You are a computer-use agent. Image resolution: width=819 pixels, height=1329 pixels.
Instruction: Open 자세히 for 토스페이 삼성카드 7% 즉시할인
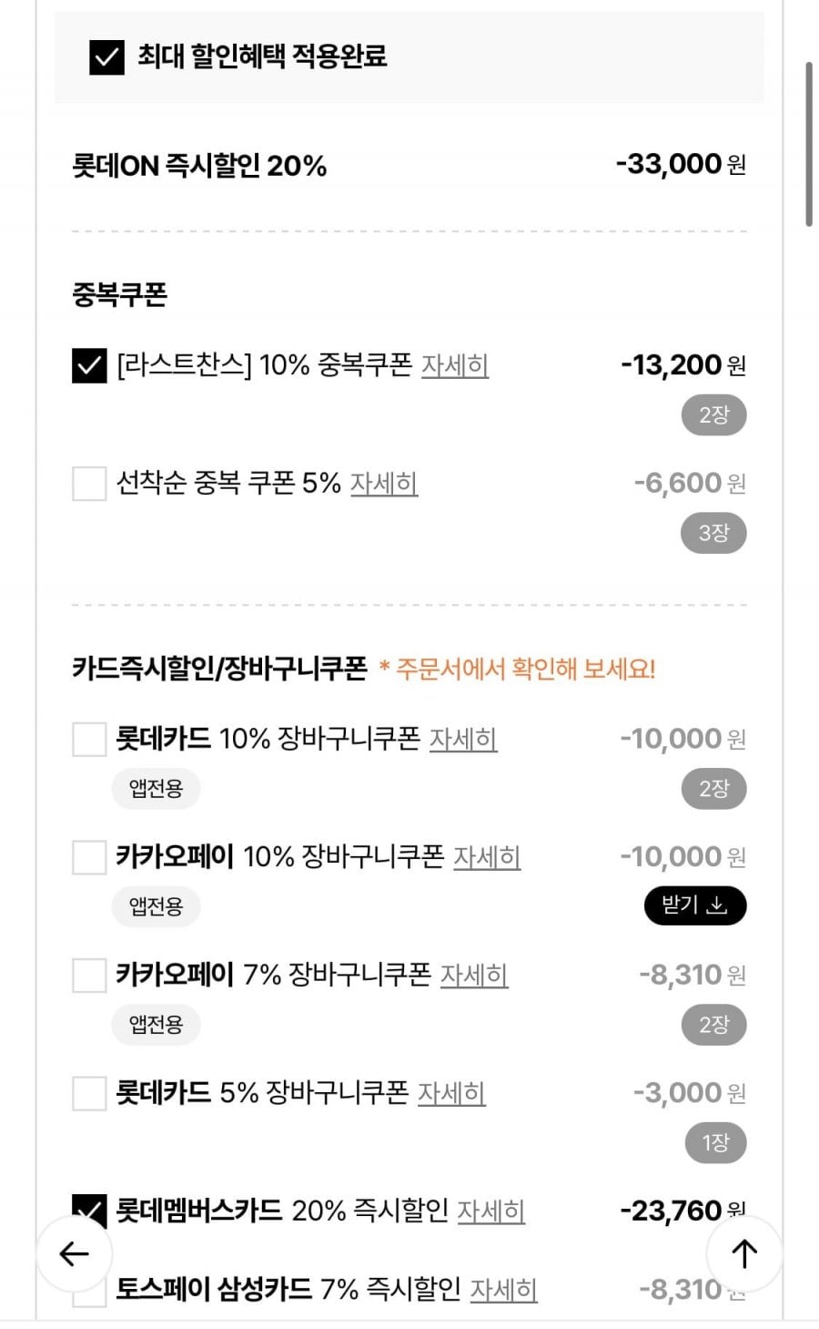click(503, 1290)
